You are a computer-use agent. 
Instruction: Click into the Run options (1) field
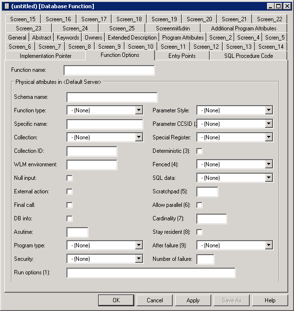coord(151,273)
